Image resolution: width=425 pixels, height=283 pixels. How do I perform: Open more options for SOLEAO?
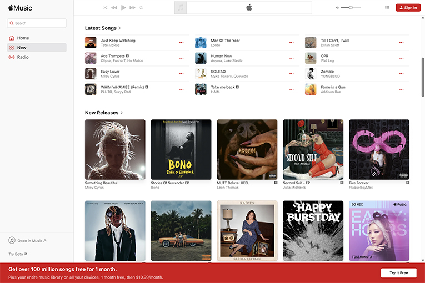291,74
